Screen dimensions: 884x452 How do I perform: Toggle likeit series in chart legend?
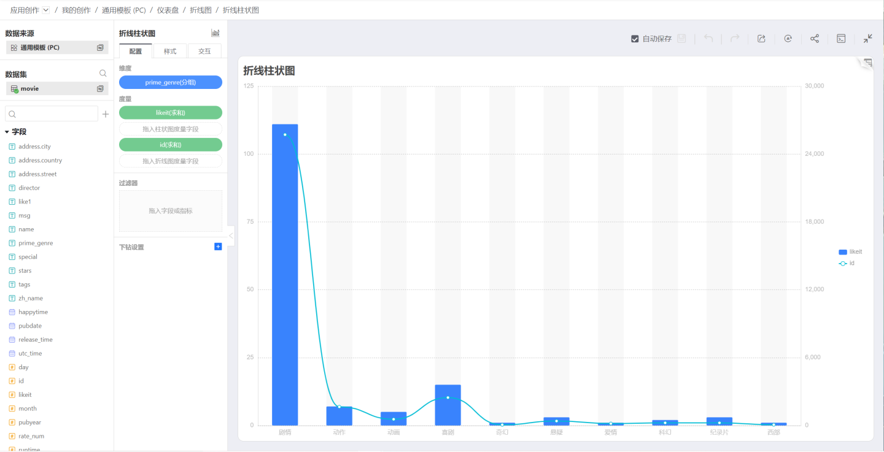(850, 252)
